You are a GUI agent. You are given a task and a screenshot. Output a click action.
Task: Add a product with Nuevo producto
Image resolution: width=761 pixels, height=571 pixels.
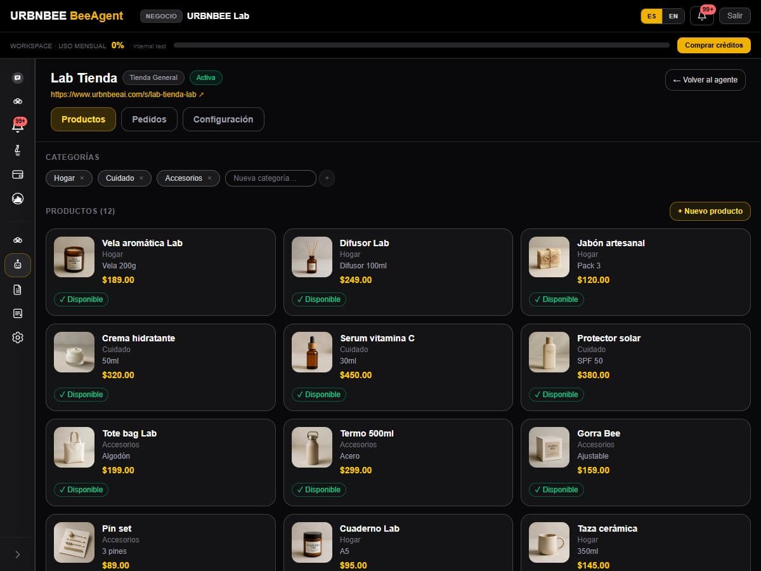(x=710, y=211)
